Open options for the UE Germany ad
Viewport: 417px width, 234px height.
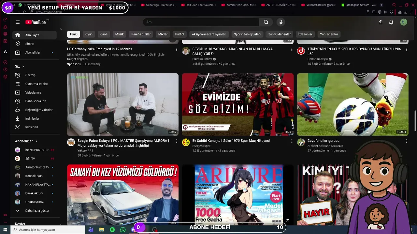pyautogui.click(x=177, y=49)
